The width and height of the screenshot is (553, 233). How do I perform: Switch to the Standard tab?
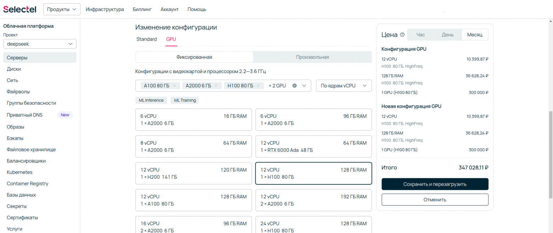point(146,39)
